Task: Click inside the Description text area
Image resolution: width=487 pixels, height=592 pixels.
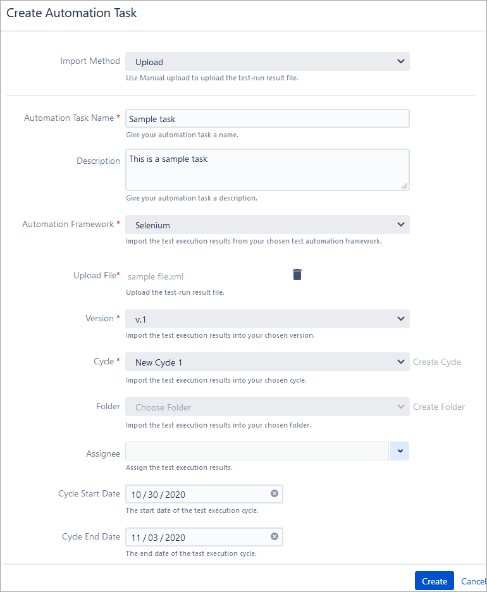Action: [267, 168]
